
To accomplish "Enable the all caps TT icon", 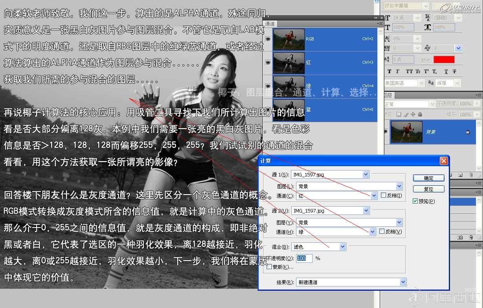I will click(x=409, y=71).
